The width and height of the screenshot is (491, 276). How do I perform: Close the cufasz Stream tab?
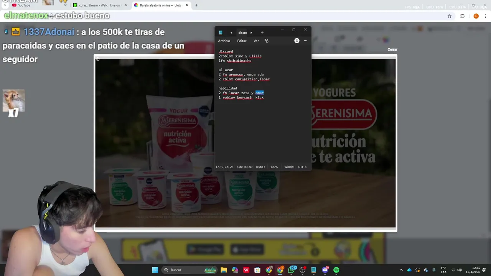(126, 5)
